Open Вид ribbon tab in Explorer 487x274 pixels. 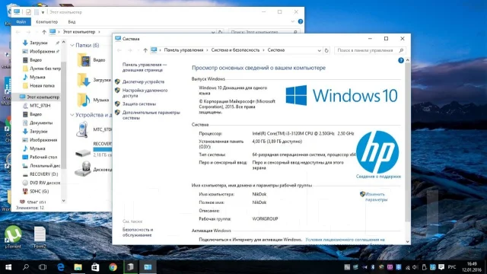click(x=72, y=22)
